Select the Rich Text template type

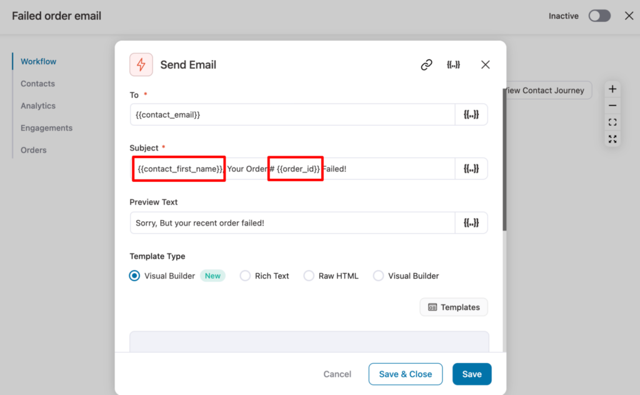pyautogui.click(x=246, y=276)
